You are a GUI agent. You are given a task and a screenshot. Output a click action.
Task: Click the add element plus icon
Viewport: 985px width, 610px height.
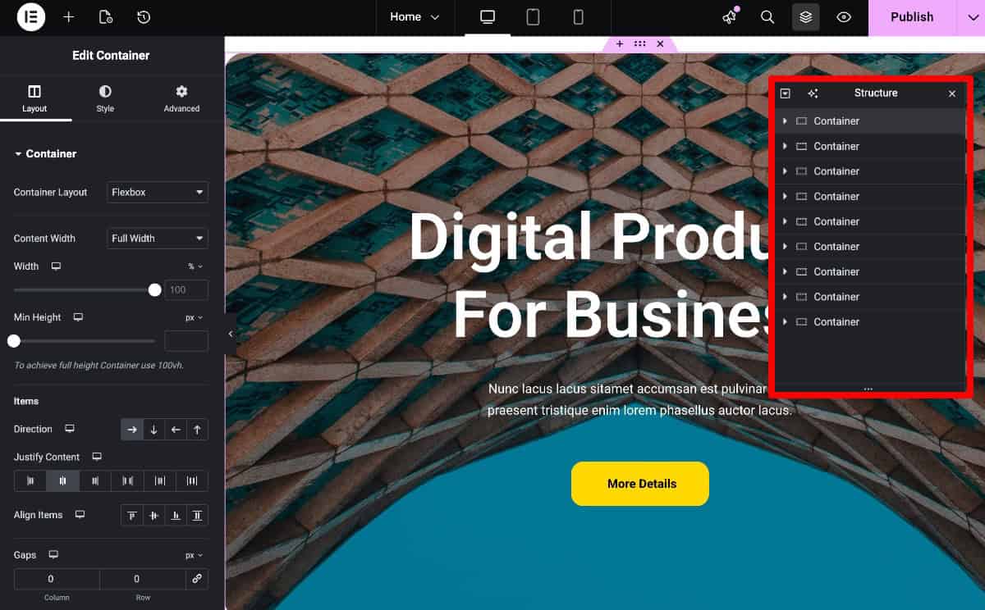[x=69, y=17]
